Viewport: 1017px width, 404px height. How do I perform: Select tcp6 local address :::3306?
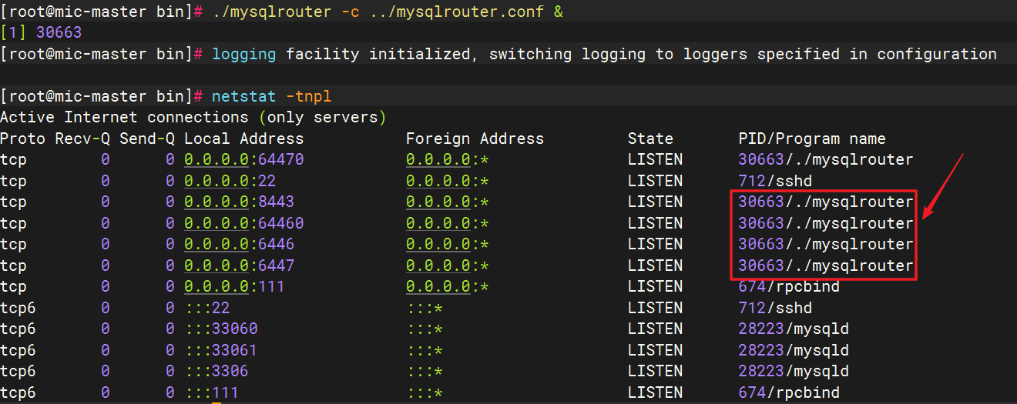[216, 371]
